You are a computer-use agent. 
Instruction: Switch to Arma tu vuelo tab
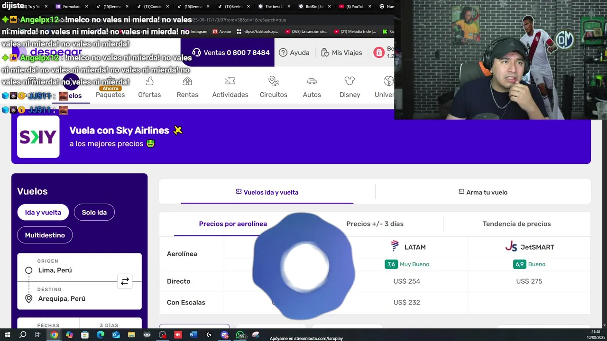pos(483,192)
